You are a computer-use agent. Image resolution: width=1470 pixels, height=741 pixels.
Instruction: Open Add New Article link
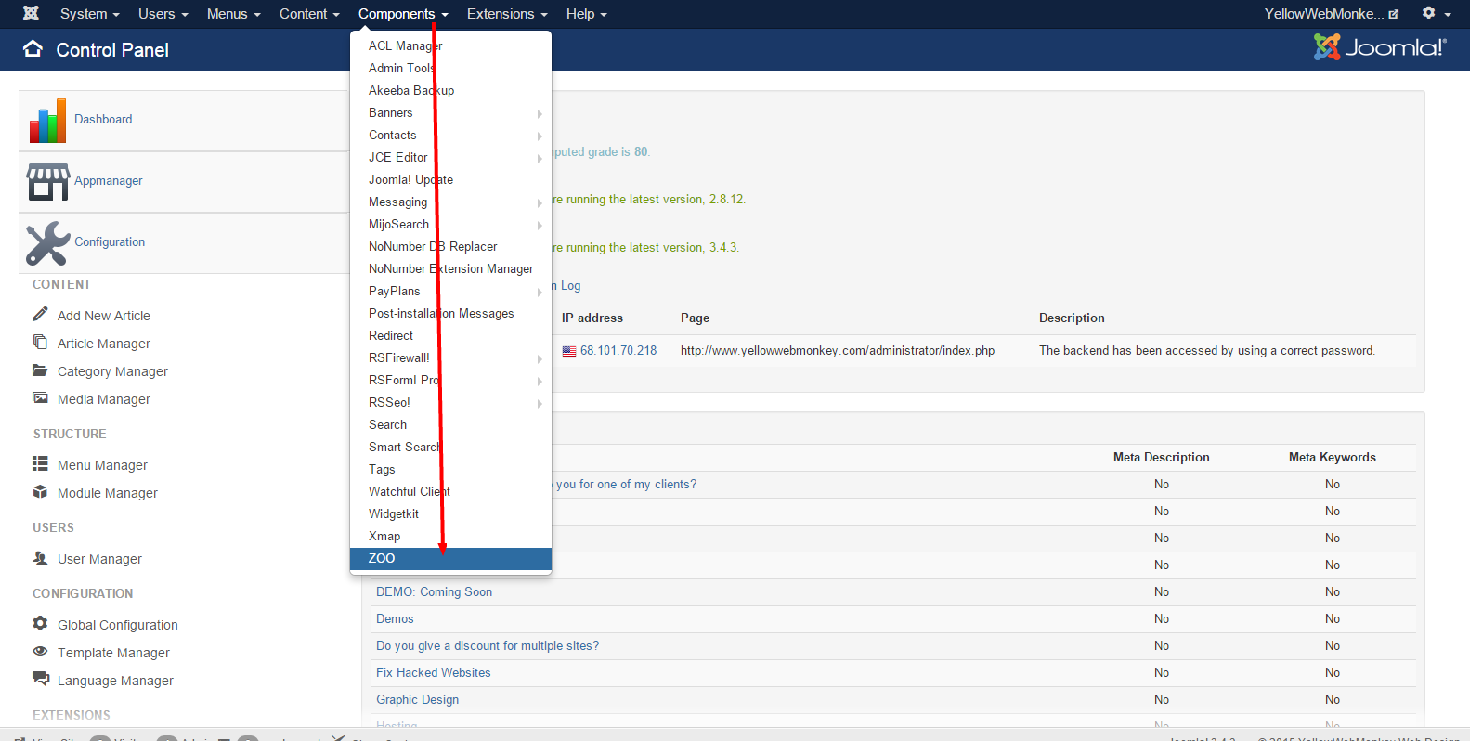pos(103,316)
